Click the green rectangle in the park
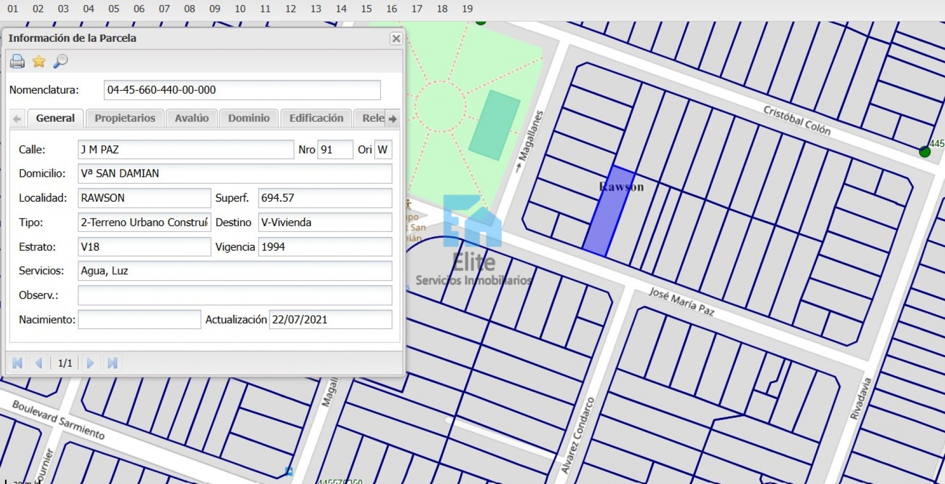The height and width of the screenshot is (484, 945). coord(493,125)
